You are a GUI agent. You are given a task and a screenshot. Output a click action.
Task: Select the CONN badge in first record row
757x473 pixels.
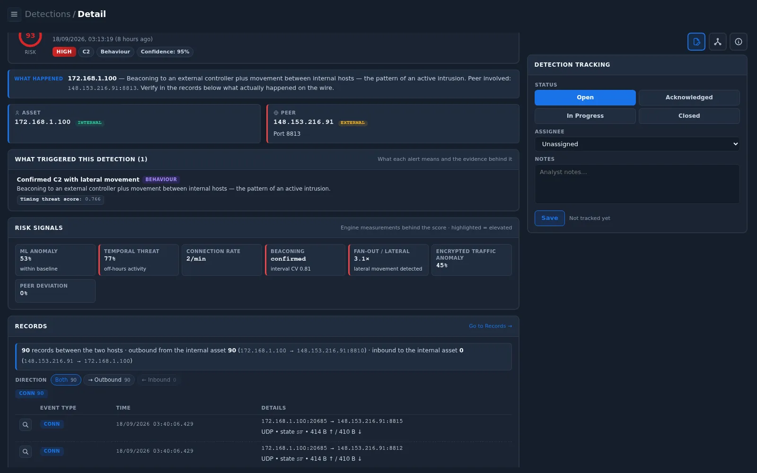(x=52, y=424)
